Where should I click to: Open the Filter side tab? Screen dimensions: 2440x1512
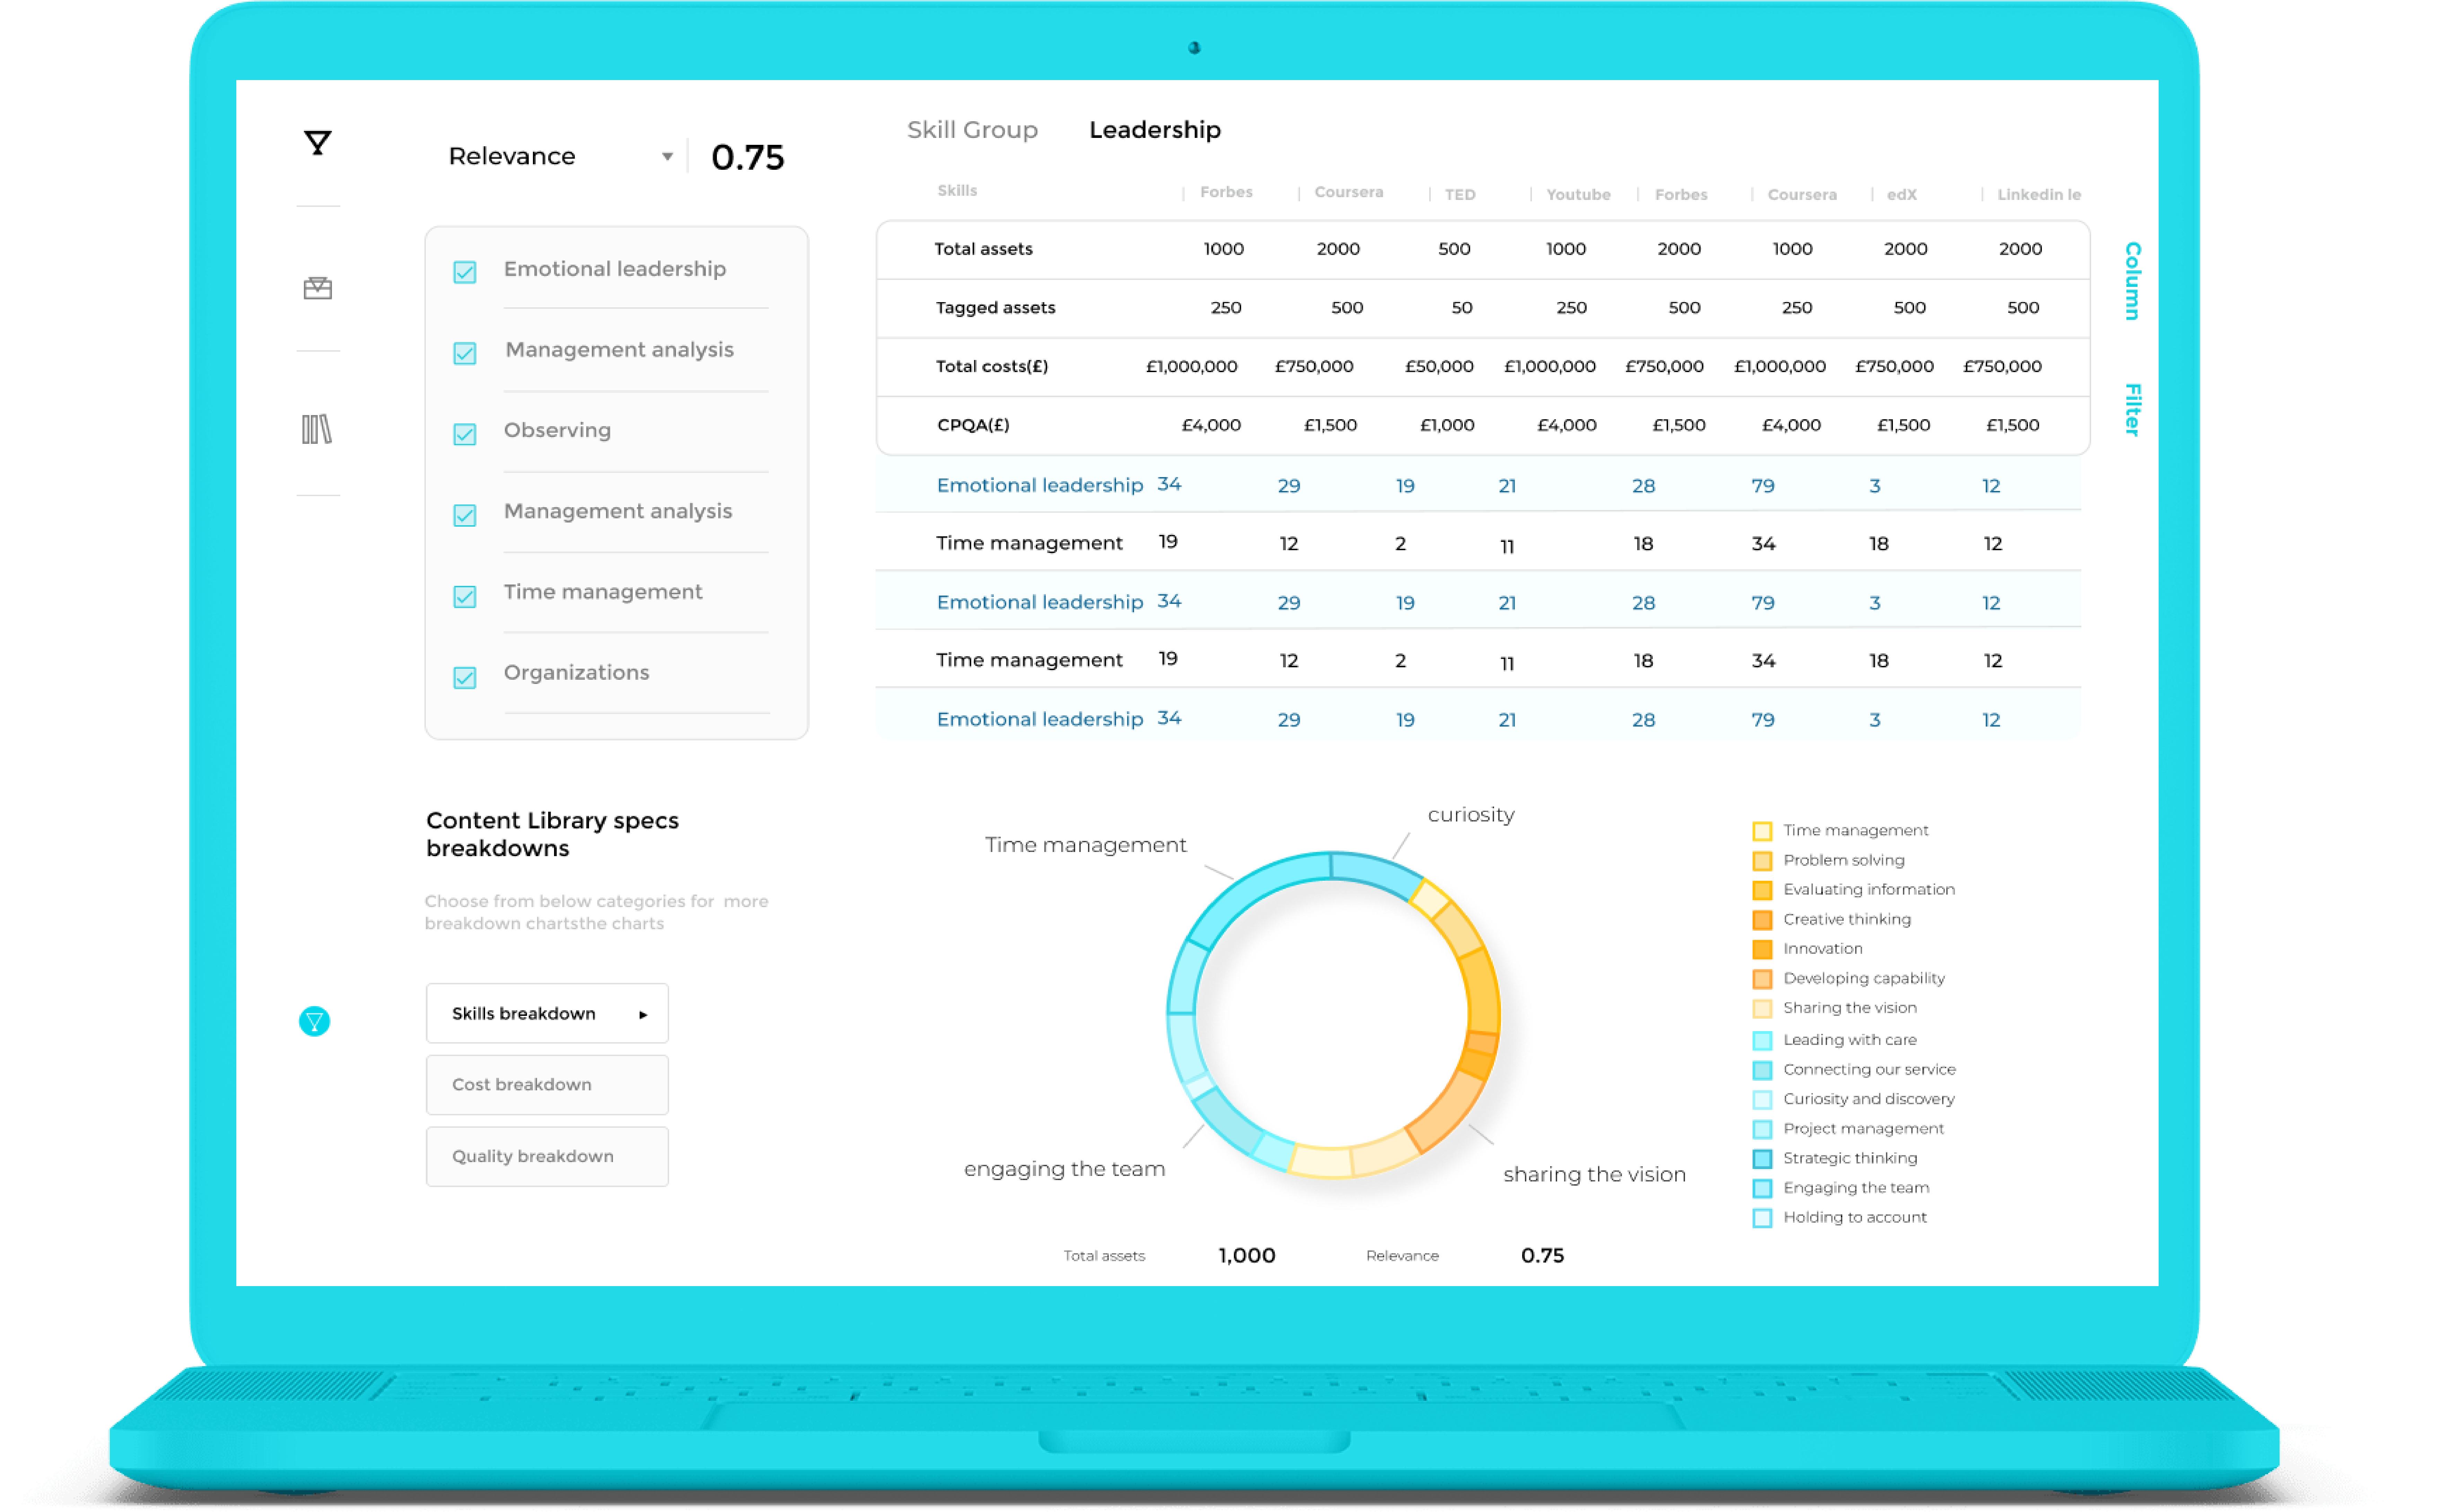[x=2132, y=410]
